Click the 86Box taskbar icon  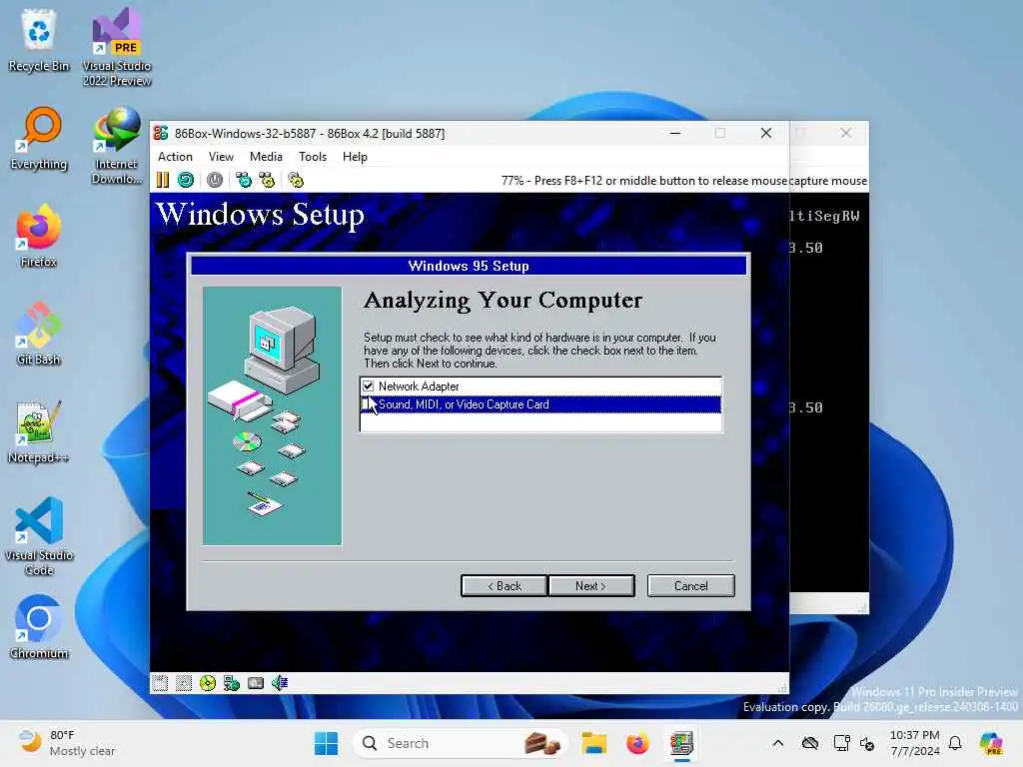(681, 743)
